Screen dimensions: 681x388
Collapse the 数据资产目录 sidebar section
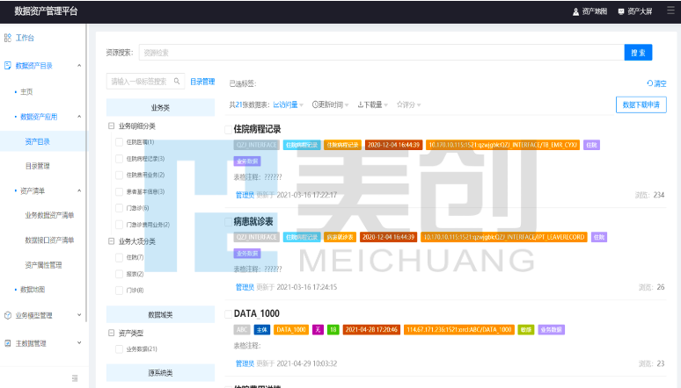(x=79, y=66)
